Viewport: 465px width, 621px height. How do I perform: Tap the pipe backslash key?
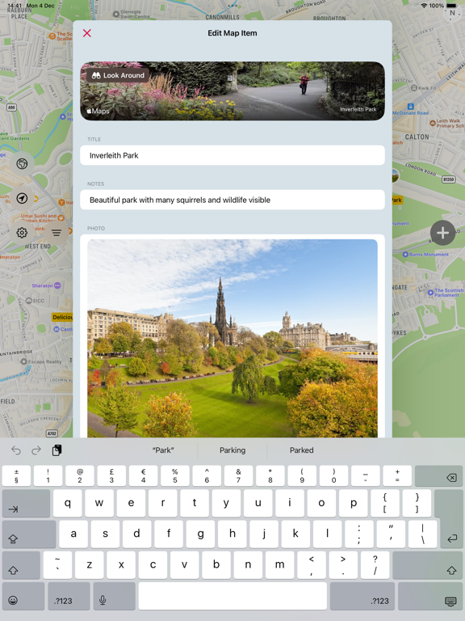423,534
